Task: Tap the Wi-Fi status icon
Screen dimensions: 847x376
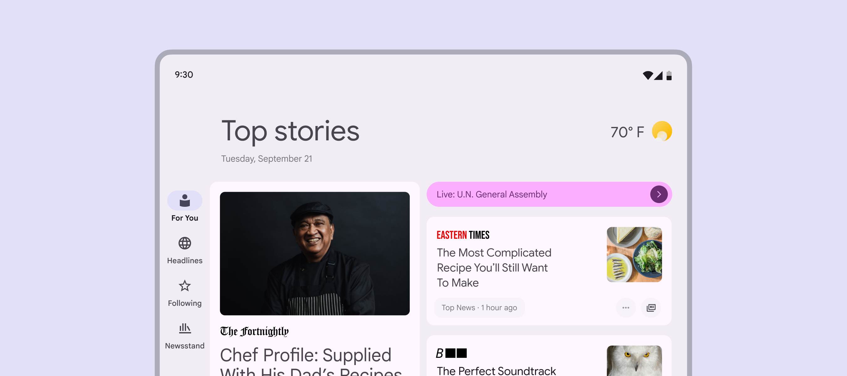Action: pyautogui.click(x=647, y=75)
